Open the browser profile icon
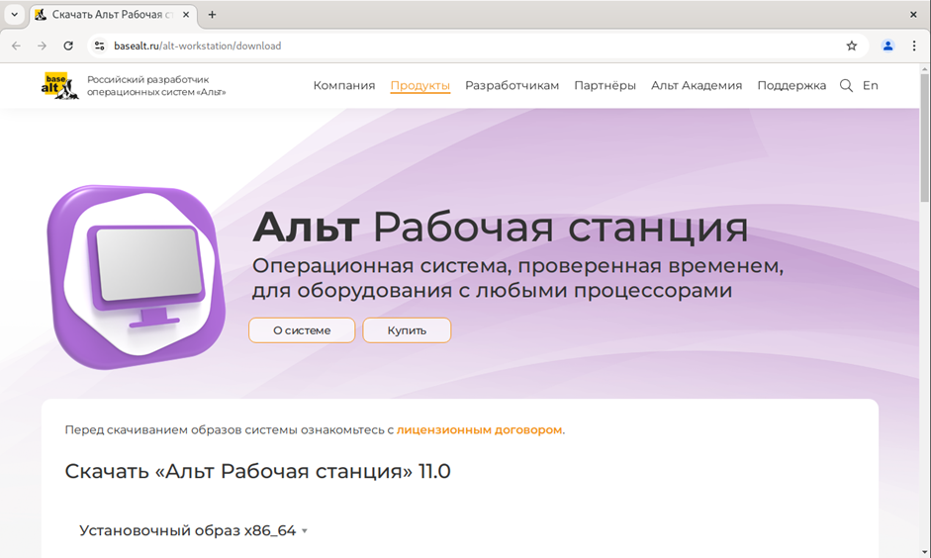931x558 pixels. pos(887,46)
